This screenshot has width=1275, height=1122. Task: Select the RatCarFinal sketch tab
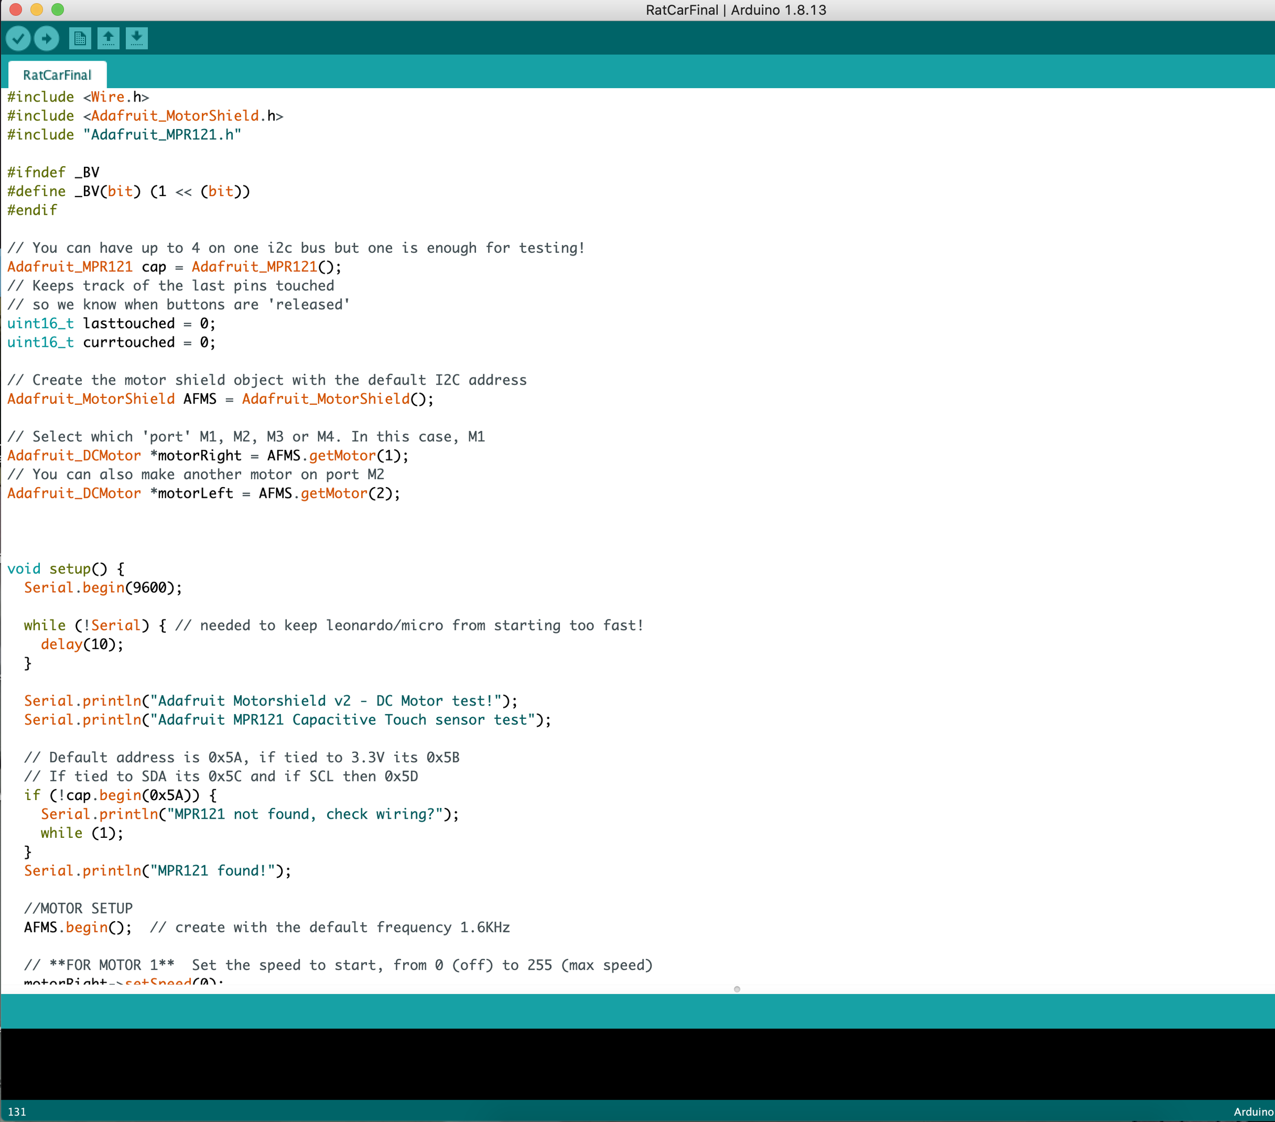[57, 75]
